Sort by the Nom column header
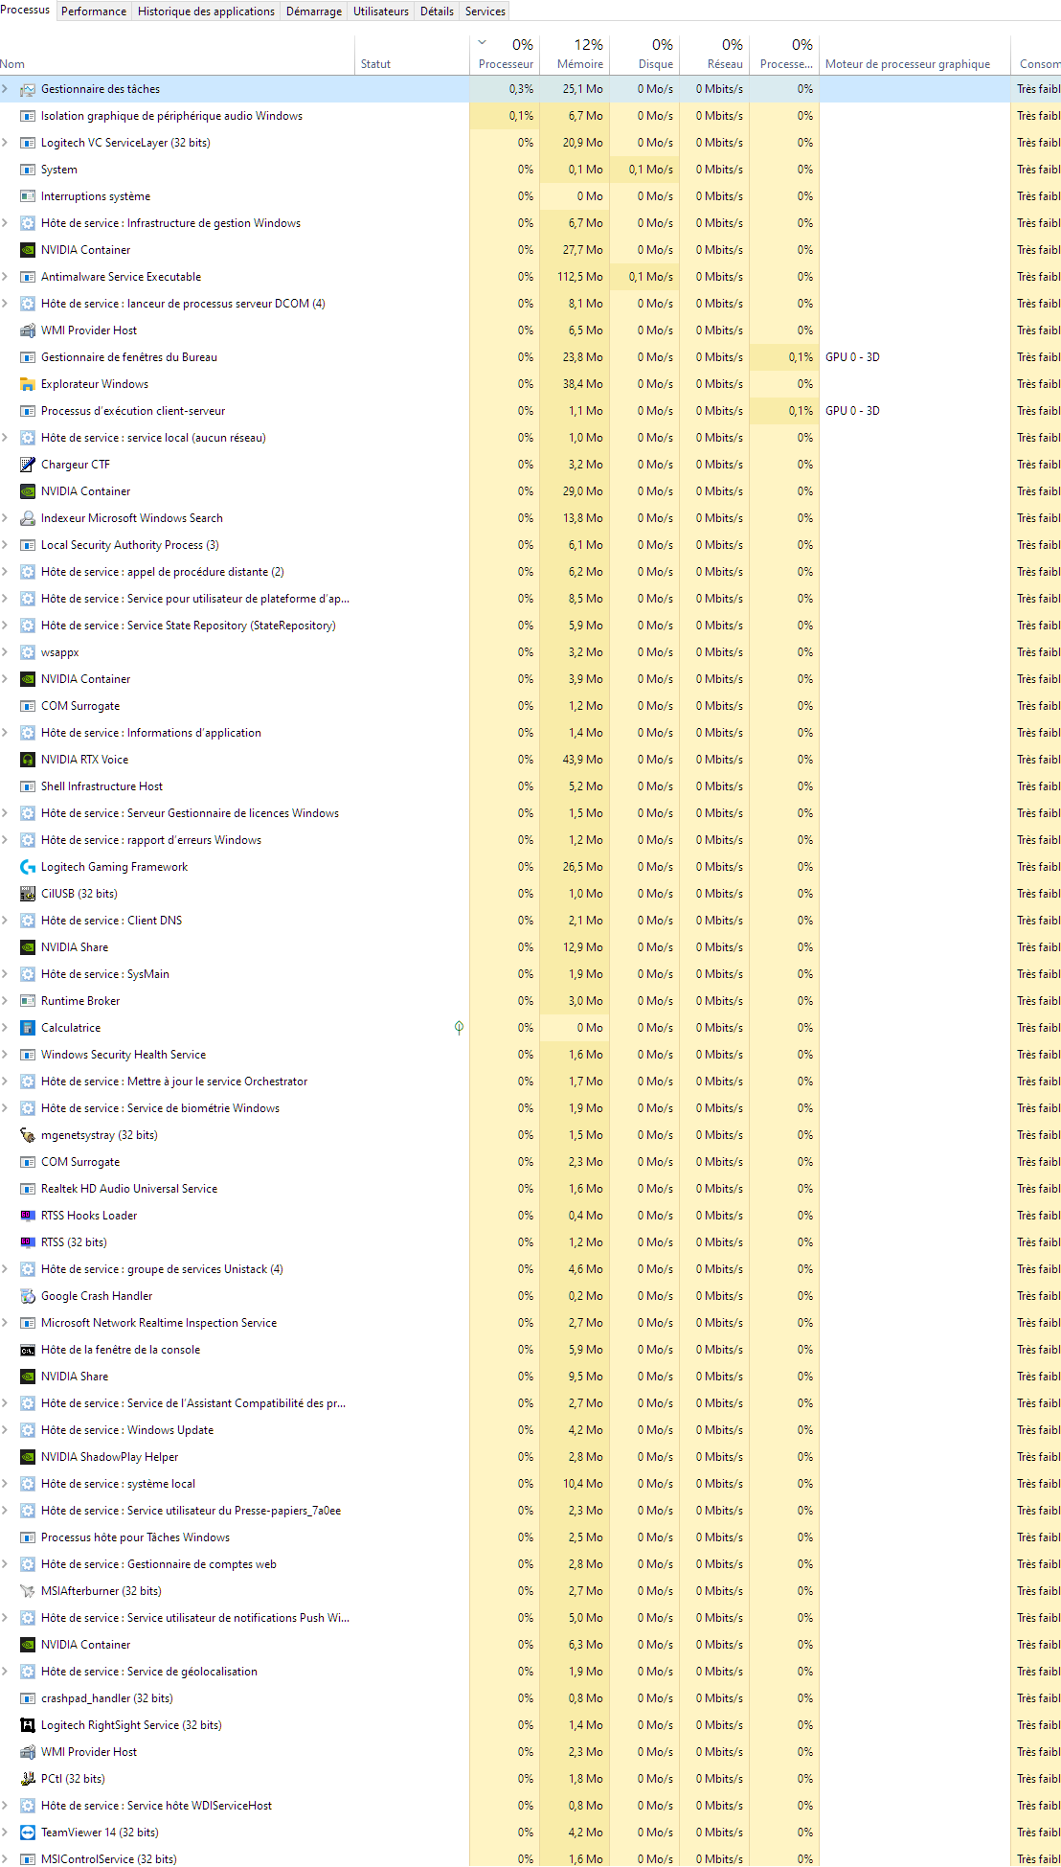Image resolution: width=1061 pixels, height=1867 pixels. [x=177, y=56]
